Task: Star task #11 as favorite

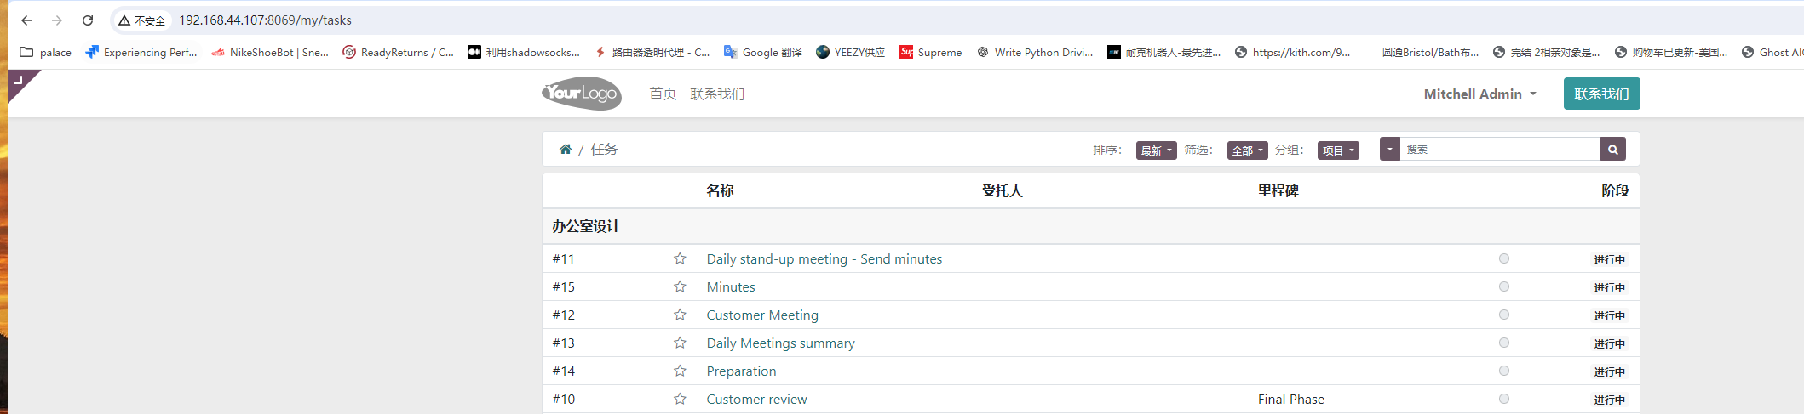Action: pyautogui.click(x=680, y=258)
